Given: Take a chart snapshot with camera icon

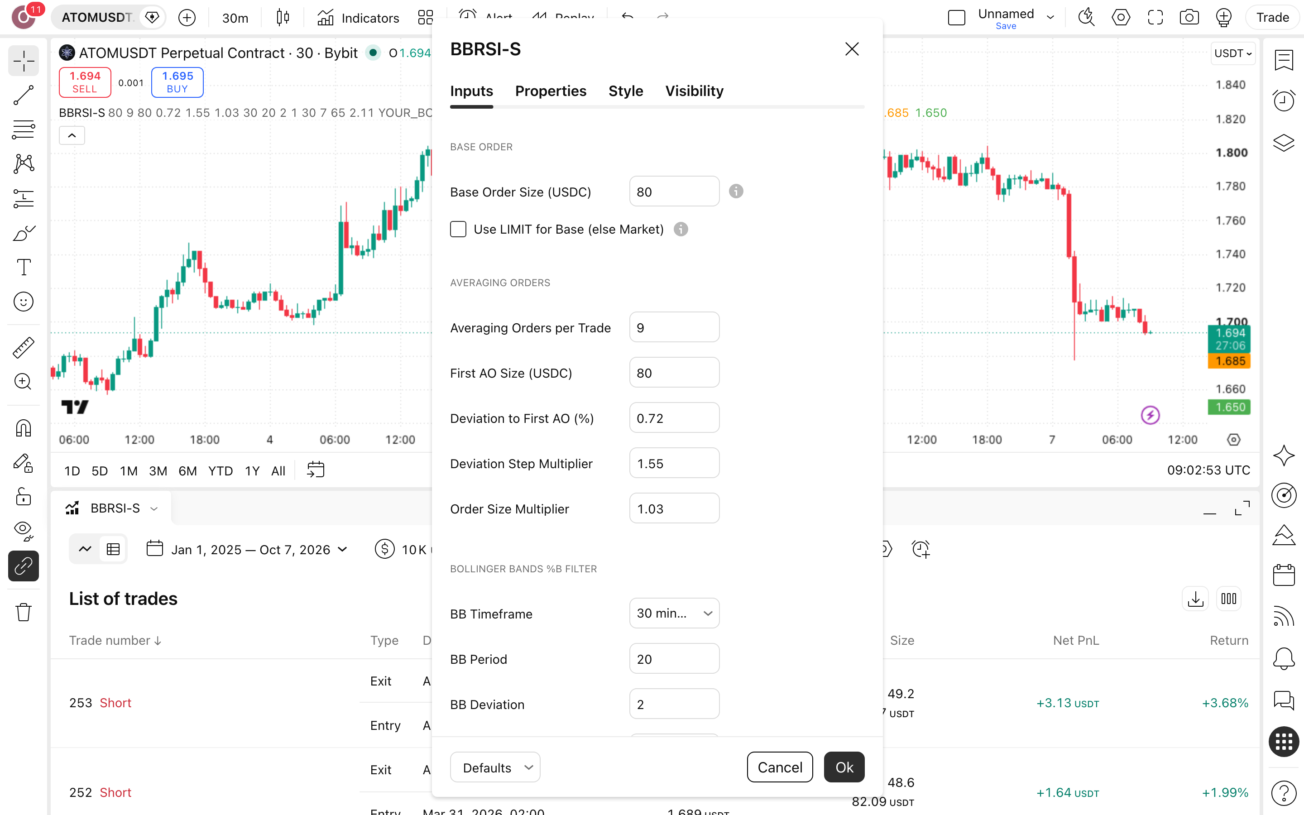Looking at the screenshot, I should point(1189,17).
